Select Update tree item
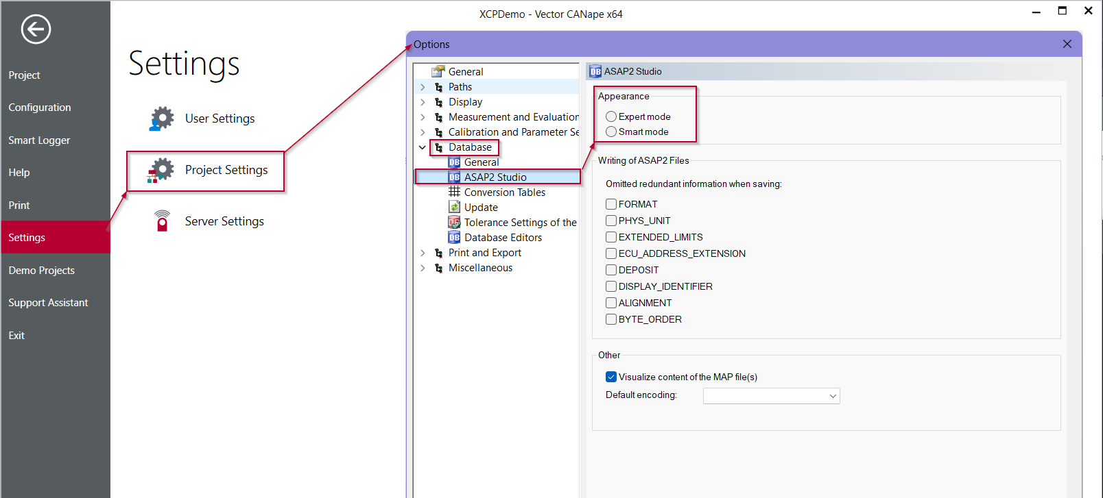 click(481, 208)
